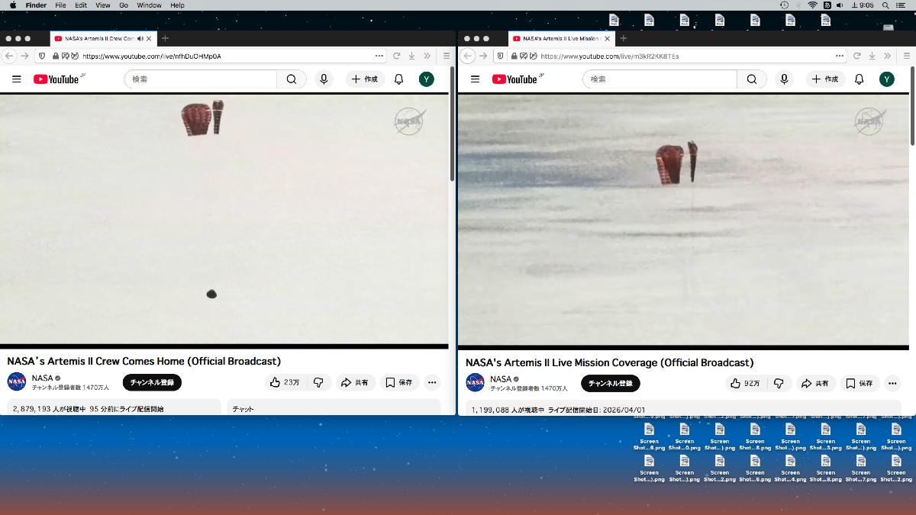Image resolution: width=916 pixels, height=515 pixels.
Task: Save the Live Mission Coverage video
Action: 860,384
